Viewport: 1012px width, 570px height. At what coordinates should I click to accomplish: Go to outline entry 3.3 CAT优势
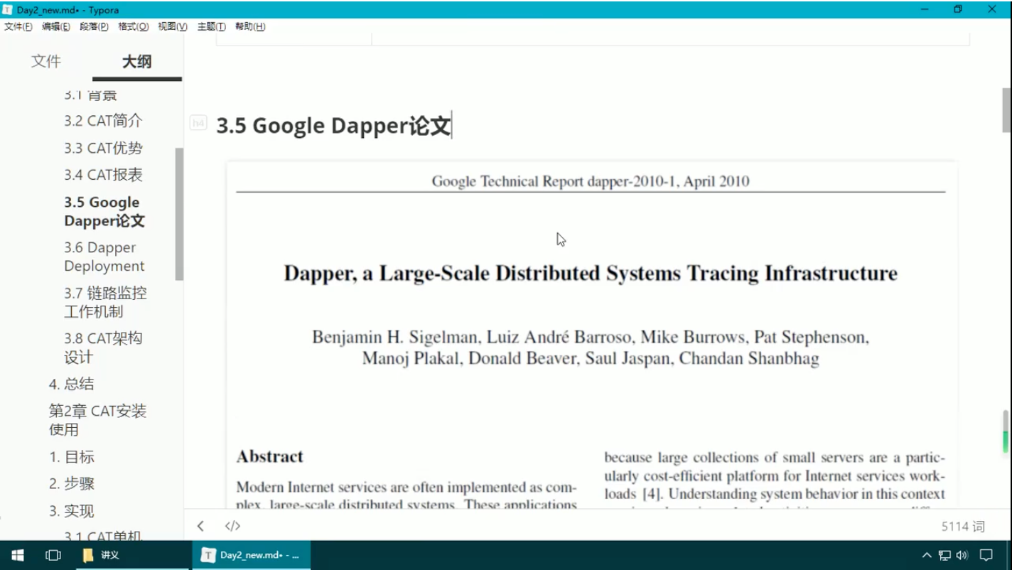pos(103,148)
